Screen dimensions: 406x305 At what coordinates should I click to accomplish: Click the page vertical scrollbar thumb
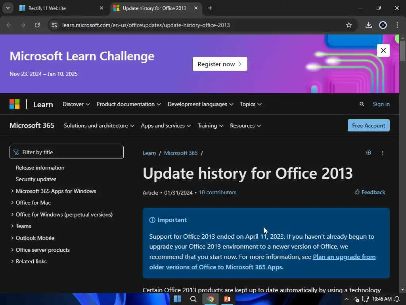pos(402,50)
